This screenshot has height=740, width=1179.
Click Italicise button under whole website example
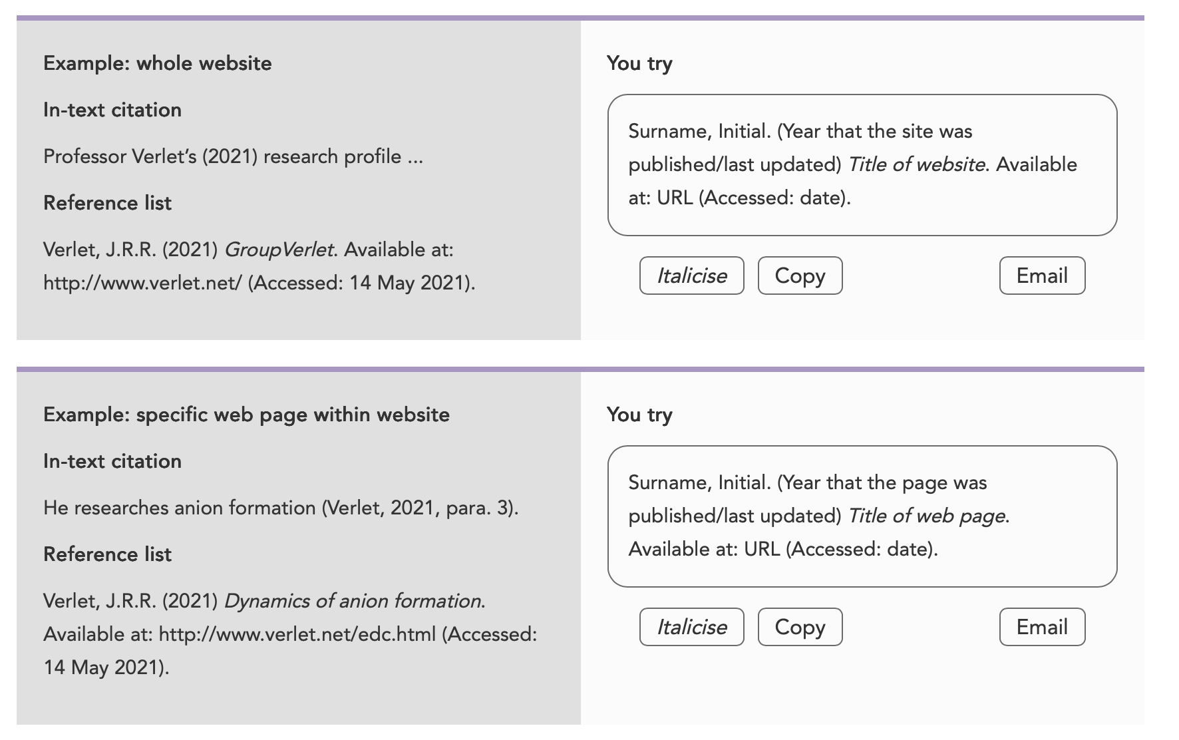pos(691,276)
